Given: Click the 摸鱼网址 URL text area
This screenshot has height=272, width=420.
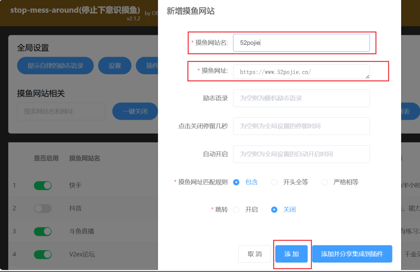Looking at the screenshot, I should pos(301,71).
